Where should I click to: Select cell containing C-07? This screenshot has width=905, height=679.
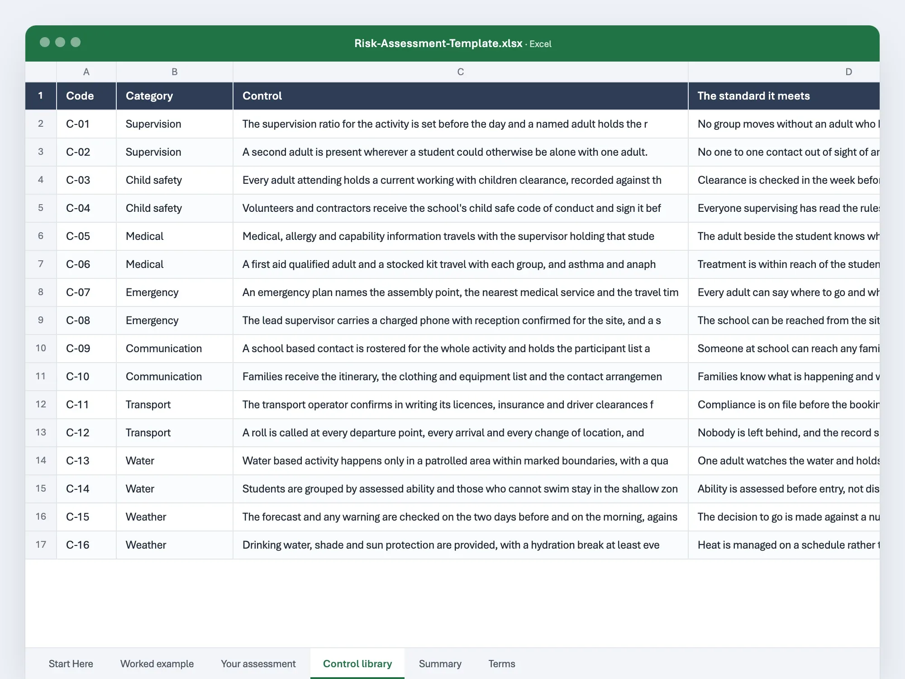pyautogui.click(x=86, y=292)
